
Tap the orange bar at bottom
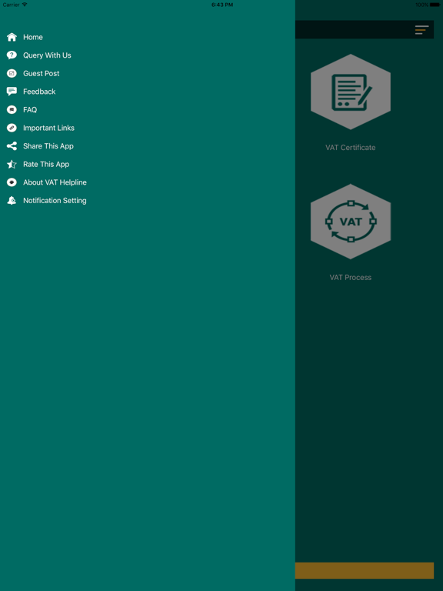pyautogui.click(x=365, y=570)
